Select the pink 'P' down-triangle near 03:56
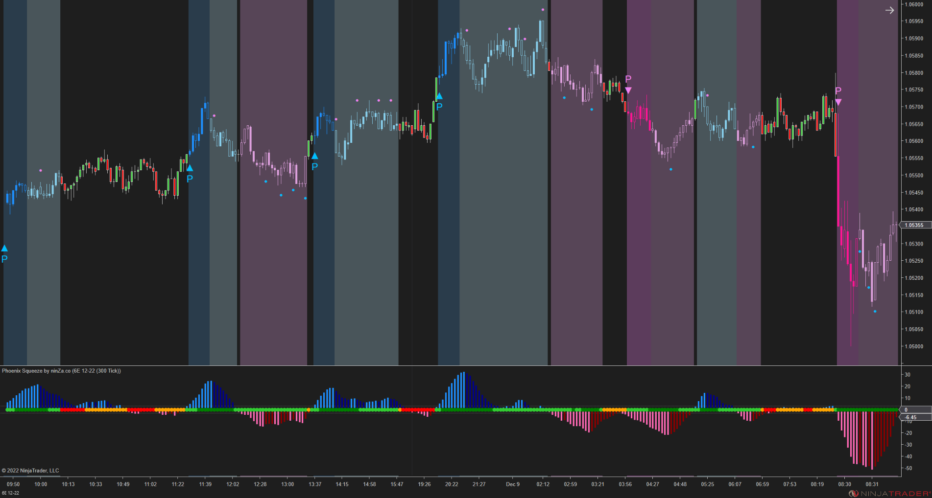Screen dimensions: 932x498 coord(628,90)
